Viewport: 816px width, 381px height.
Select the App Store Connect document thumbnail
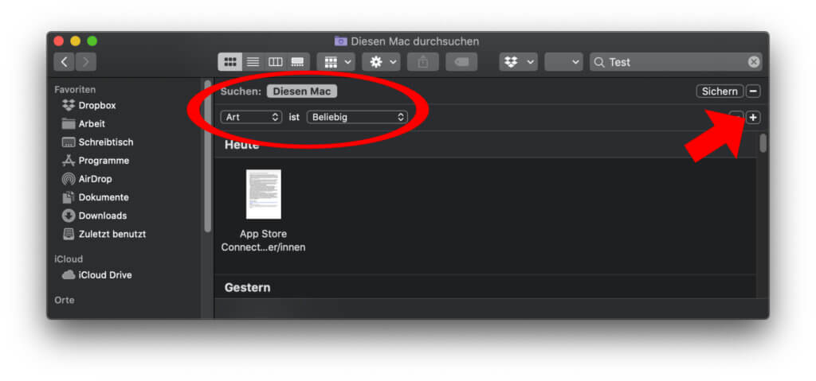263,194
